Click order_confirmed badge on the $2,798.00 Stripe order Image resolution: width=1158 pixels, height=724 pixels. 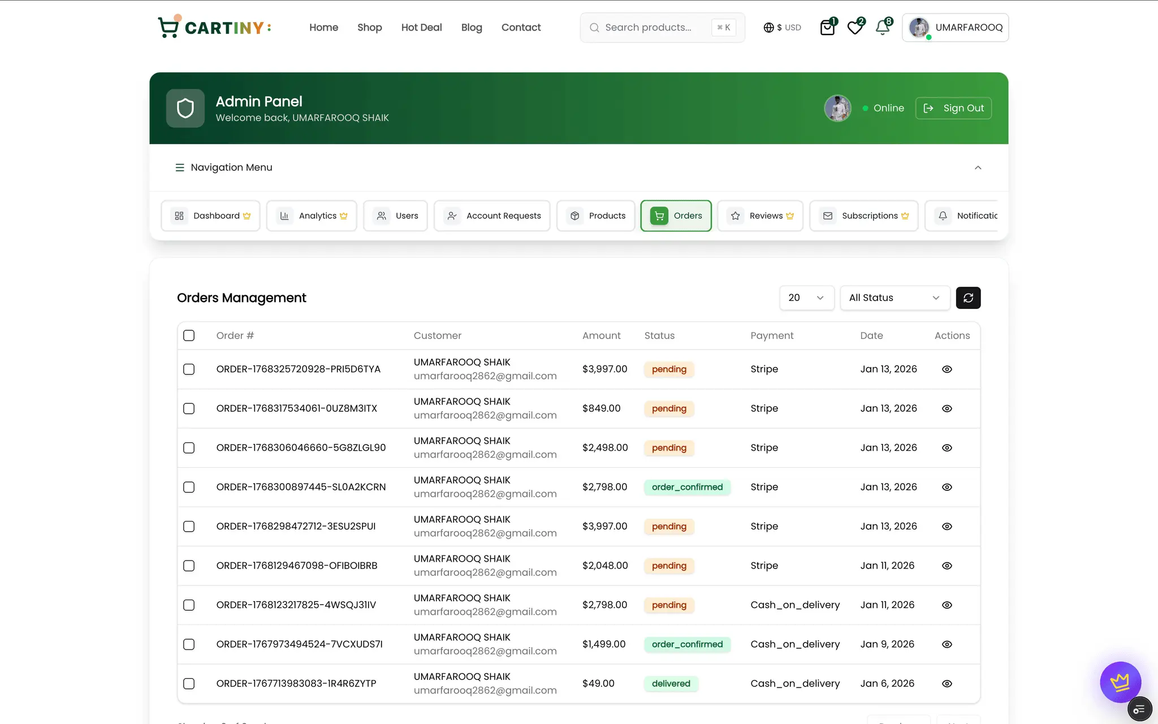coord(687,487)
